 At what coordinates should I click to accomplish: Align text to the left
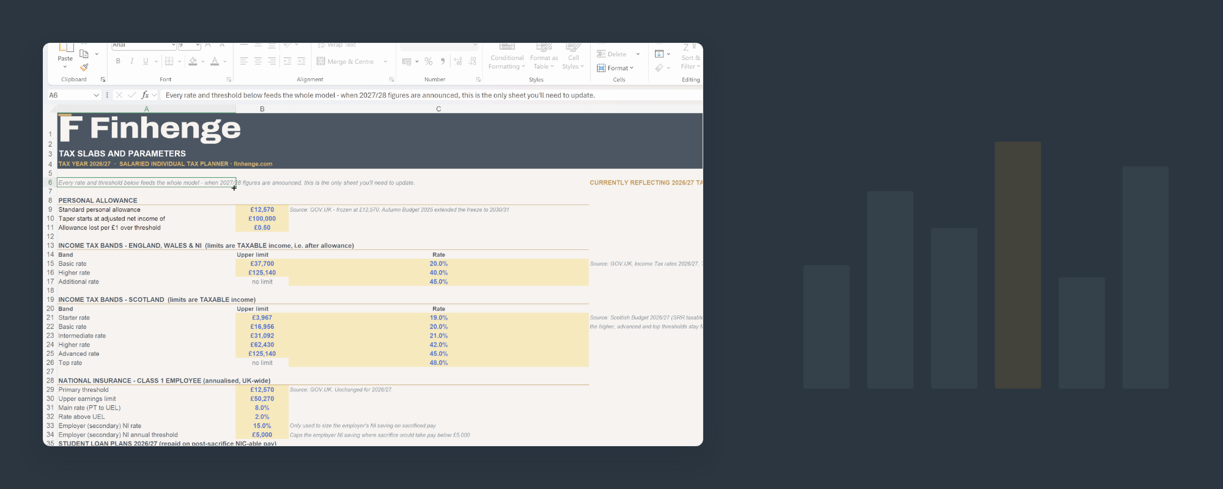point(244,61)
